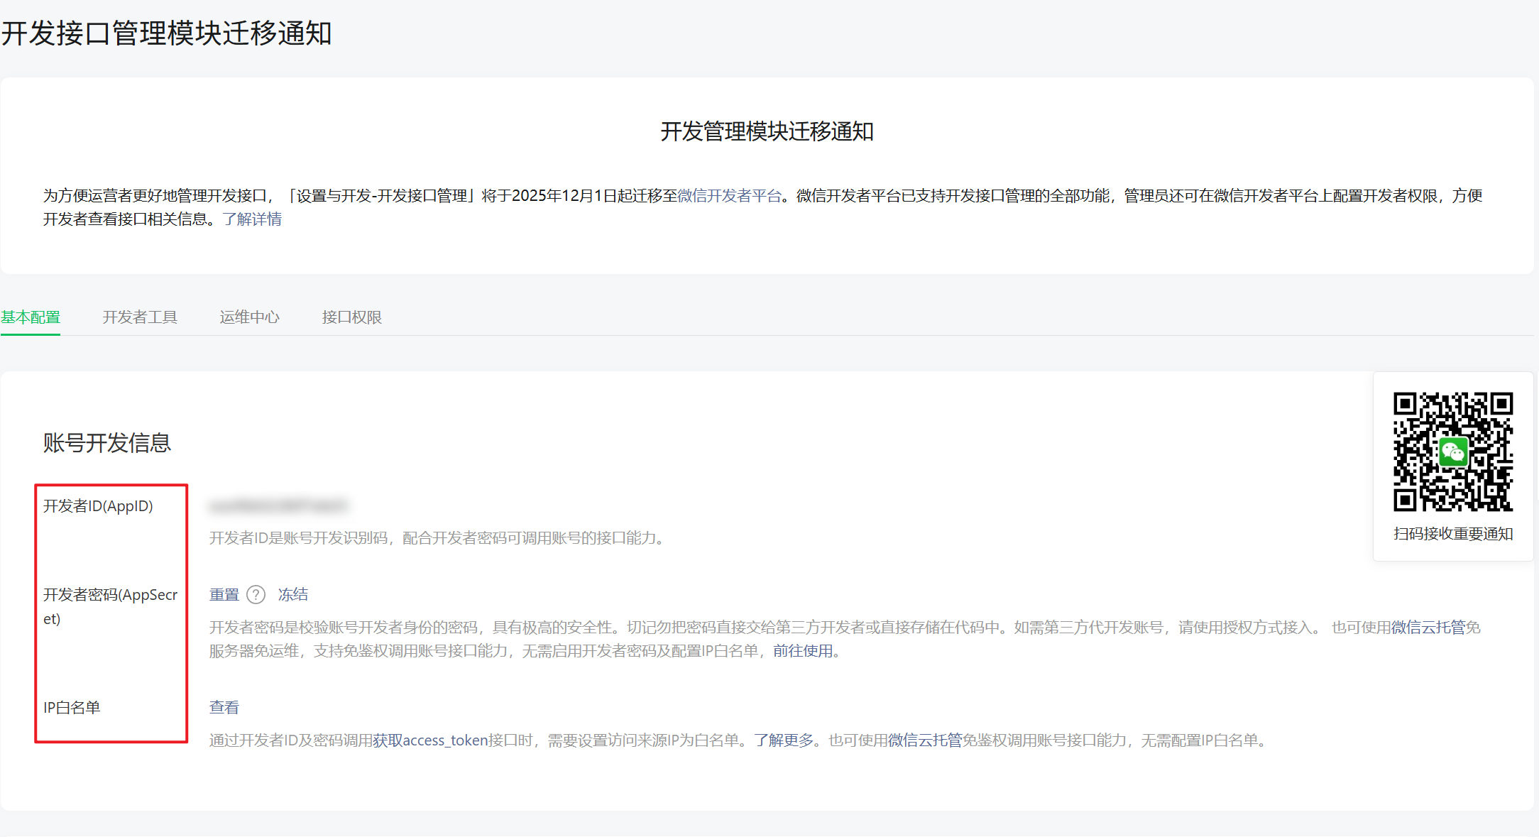Click the blurred AppID value
The width and height of the screenshot is (1539, 837).
tap(279, 505)
